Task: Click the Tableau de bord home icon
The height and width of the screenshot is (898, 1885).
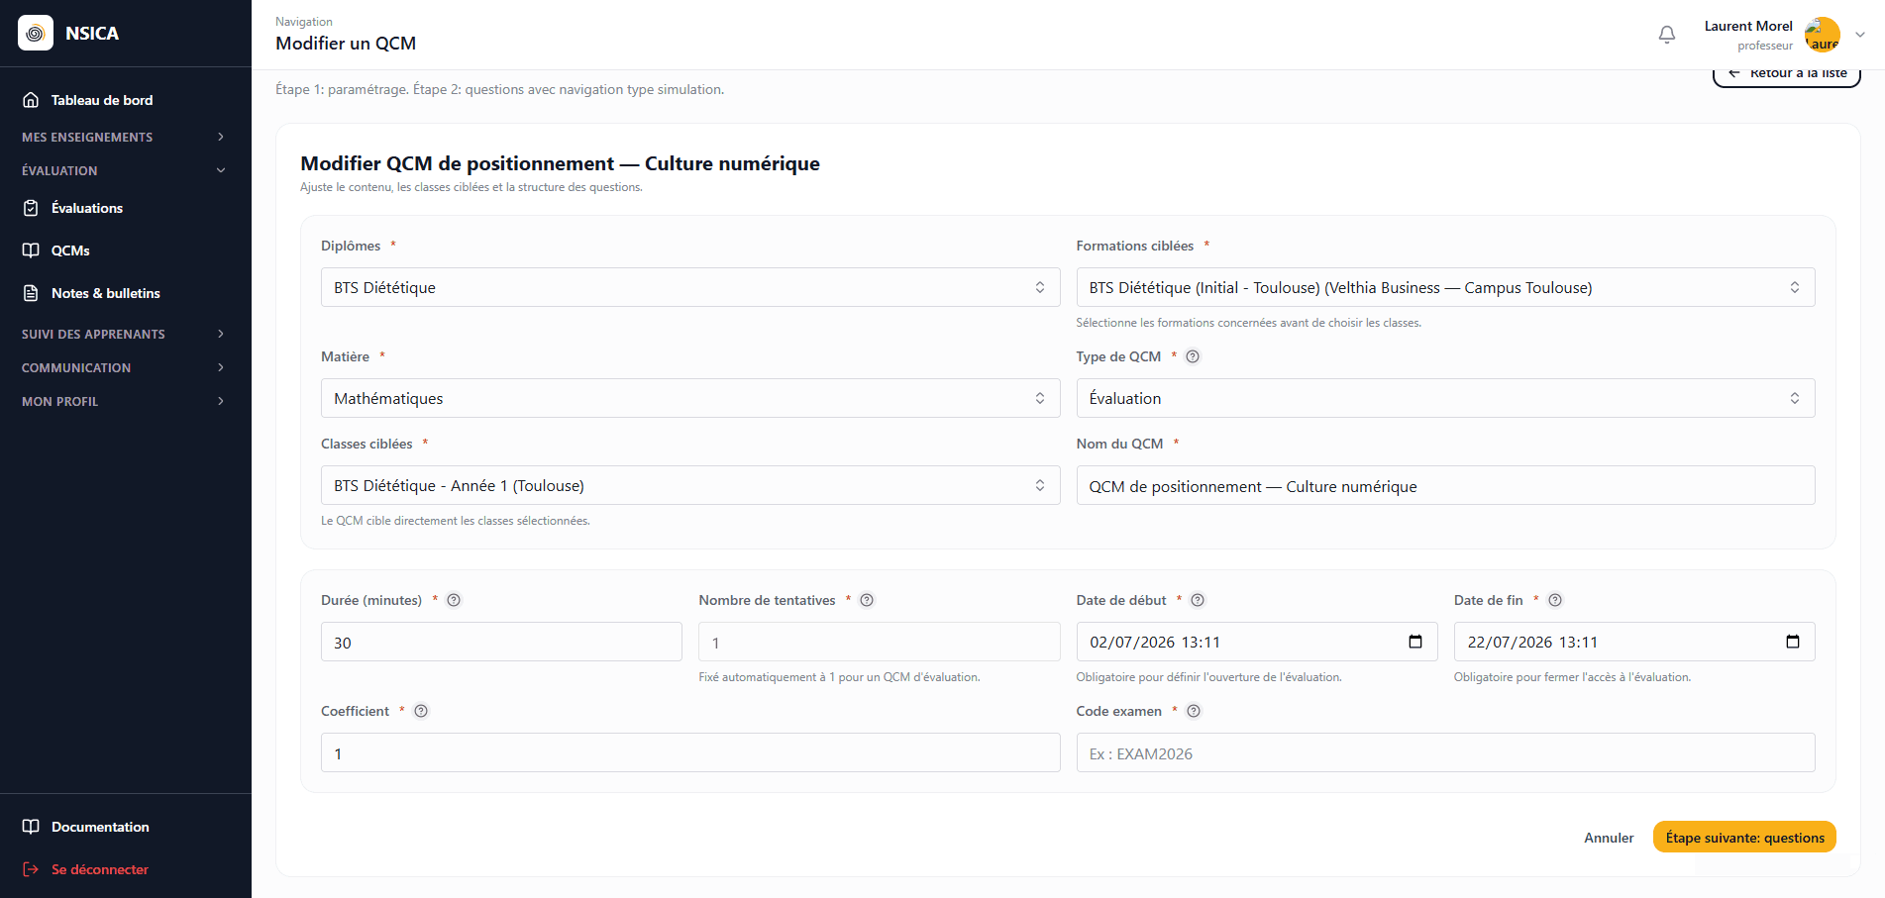Action: (31, 100)
